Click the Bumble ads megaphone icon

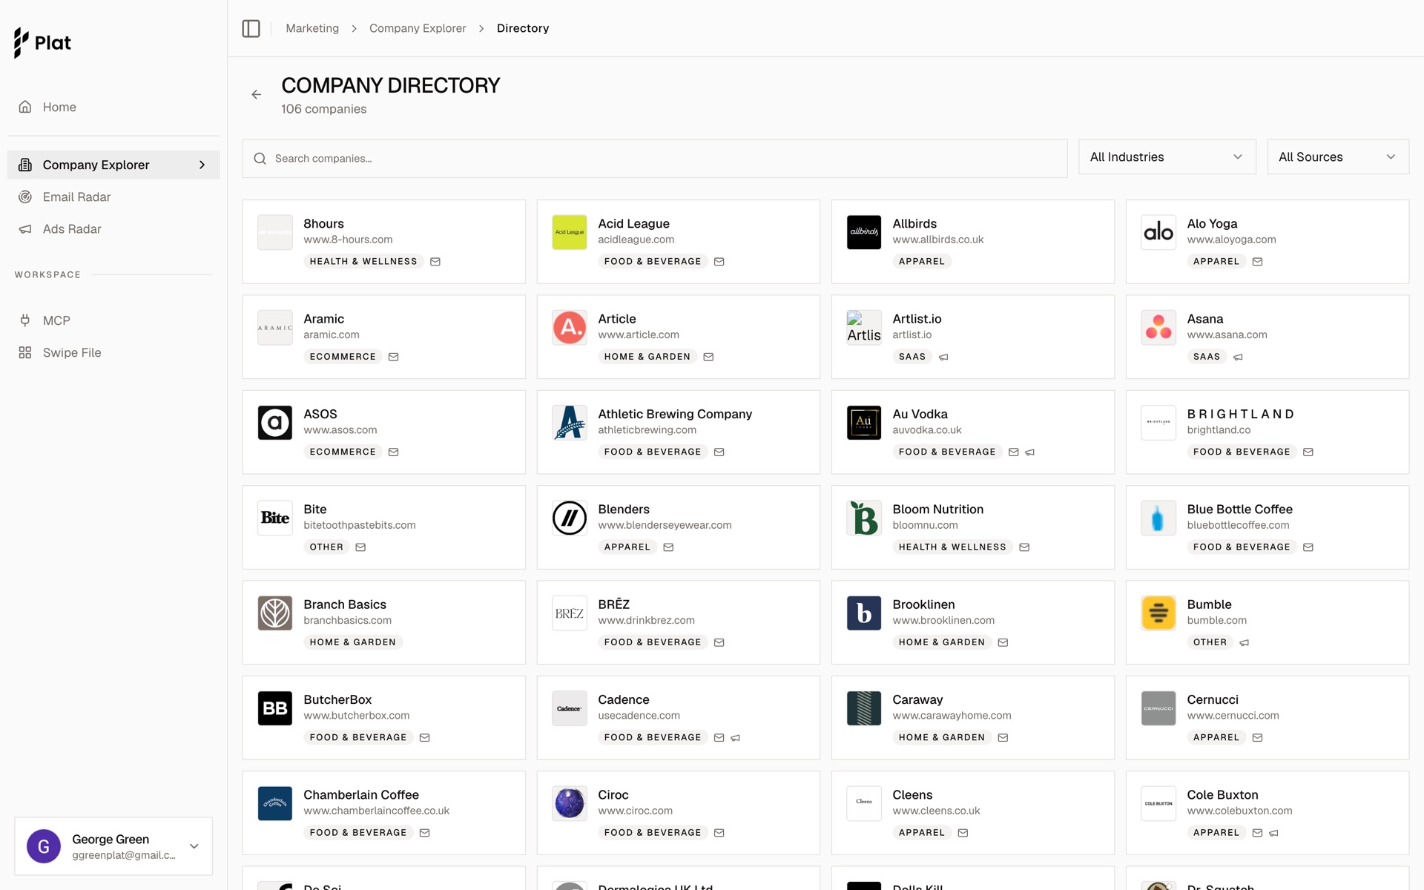[x=1244, y=642]
